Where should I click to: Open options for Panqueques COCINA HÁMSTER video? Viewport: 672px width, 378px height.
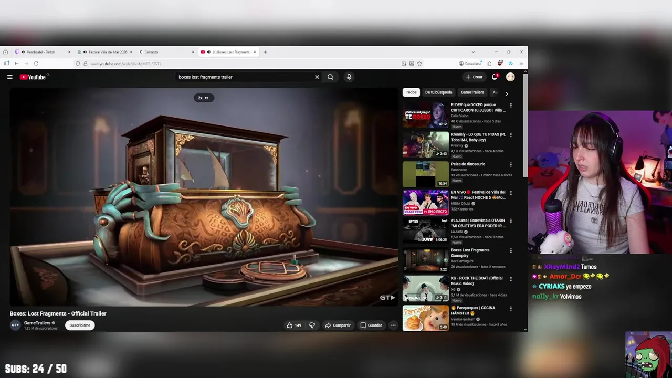(x=511, y=309)
